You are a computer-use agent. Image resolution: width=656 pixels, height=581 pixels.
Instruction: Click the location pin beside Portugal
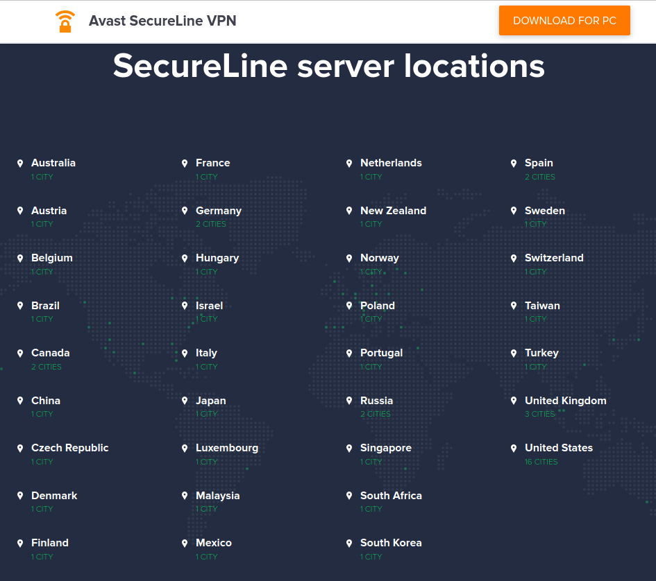pyautogui.click(x=349, y=353)
